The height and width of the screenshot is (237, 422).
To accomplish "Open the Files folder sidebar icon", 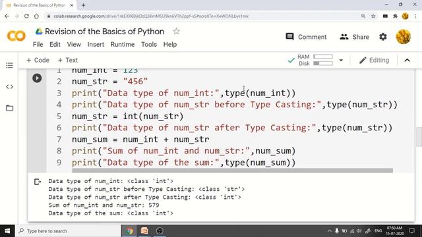I will tap(9, 108).
